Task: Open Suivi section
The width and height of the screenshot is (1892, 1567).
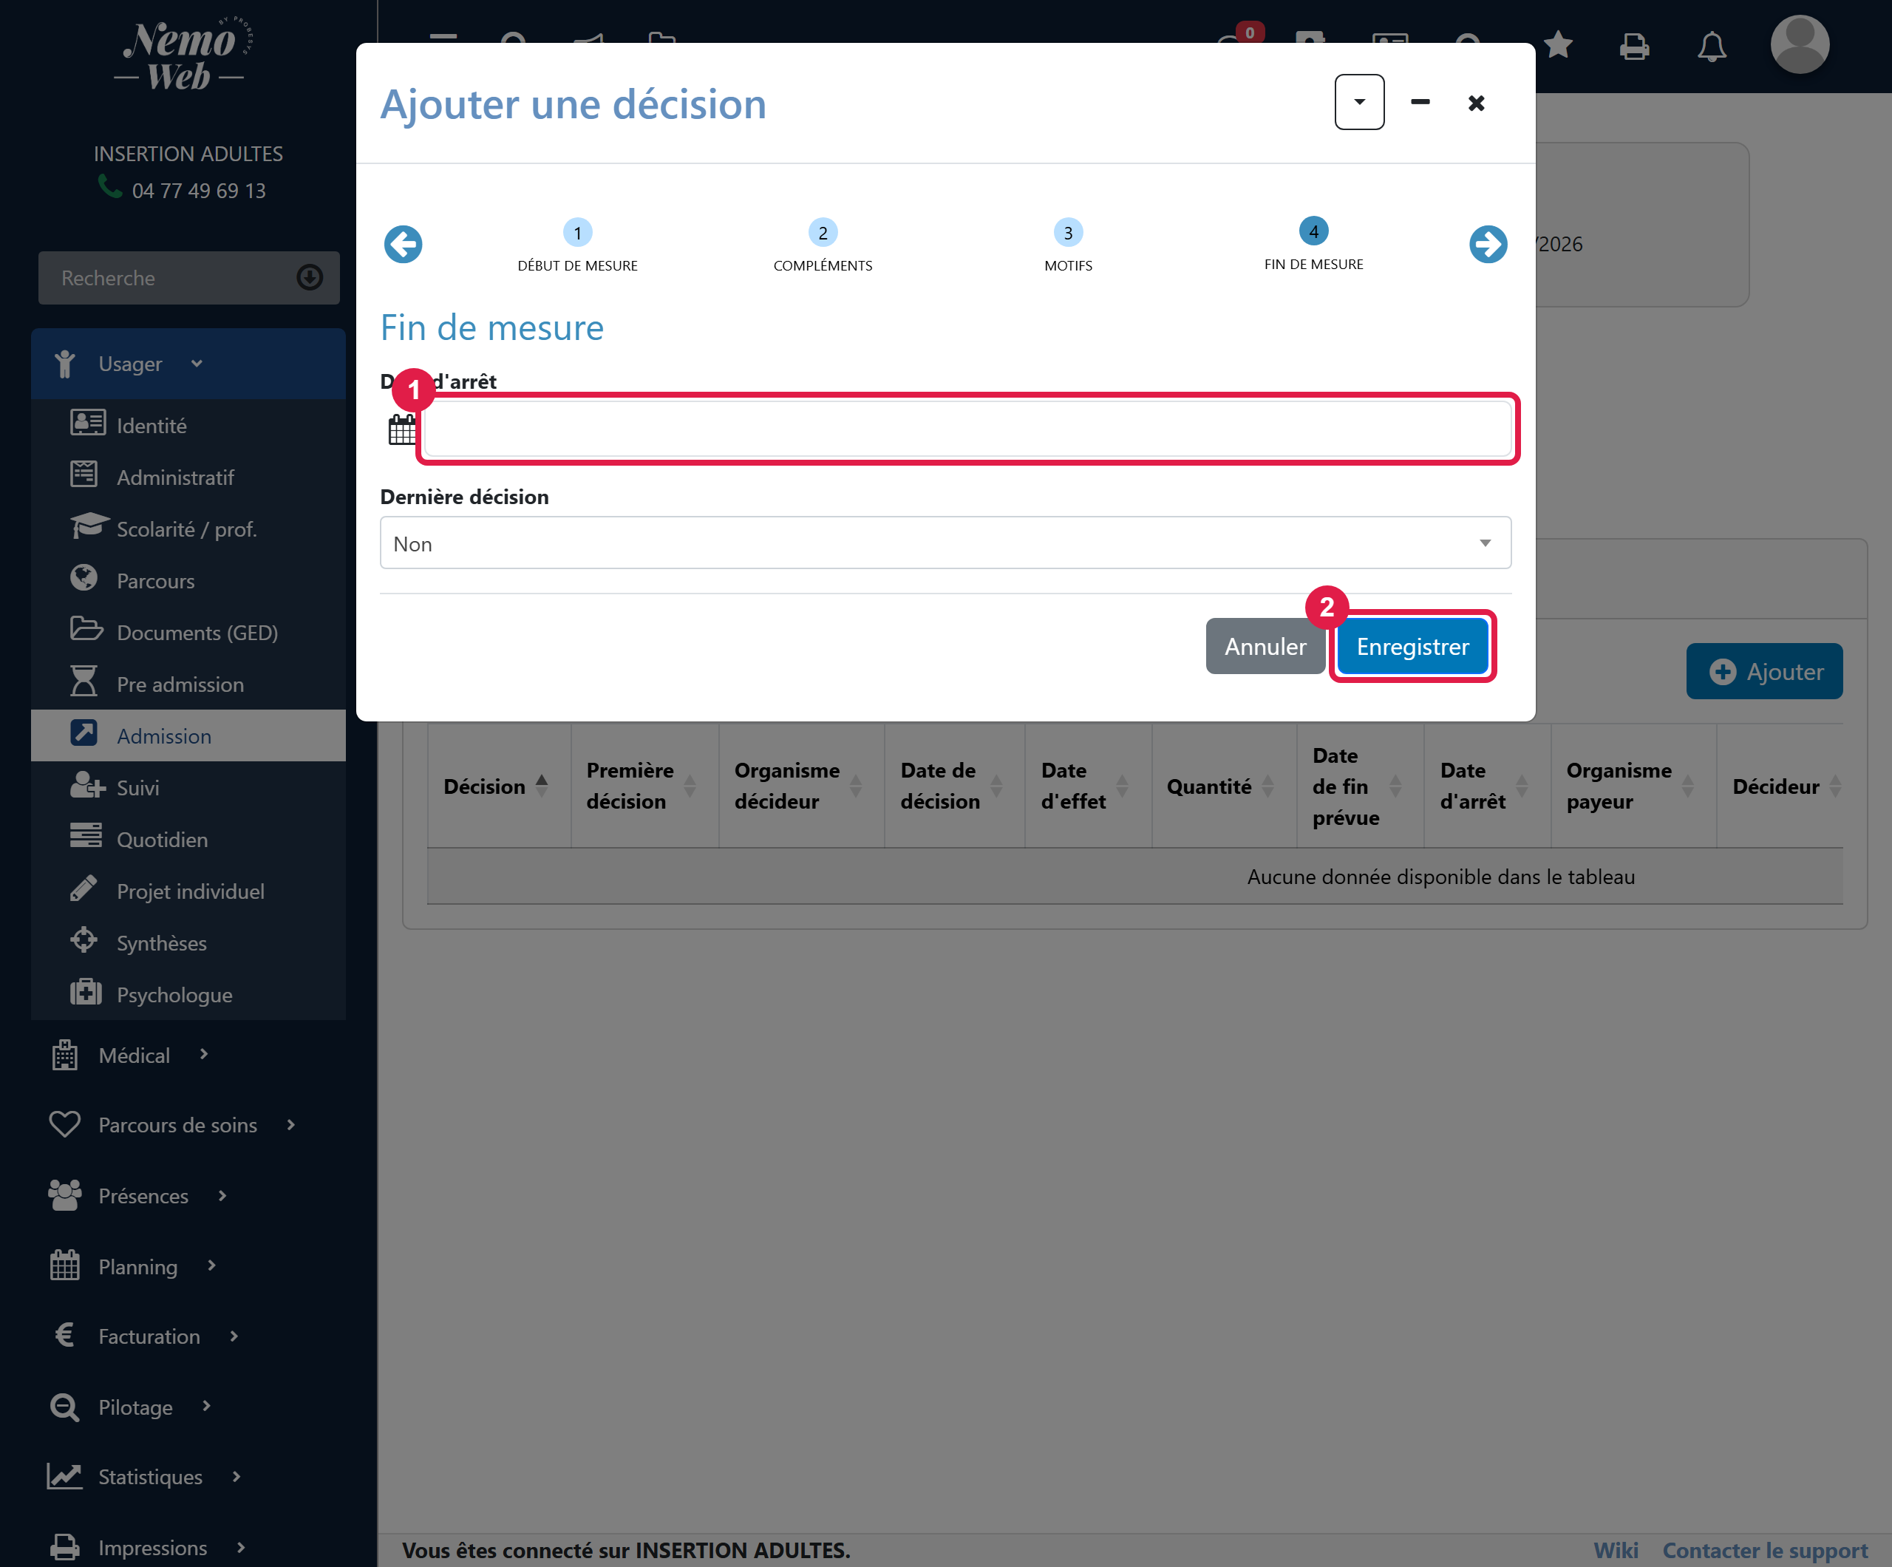Action: 188,787
